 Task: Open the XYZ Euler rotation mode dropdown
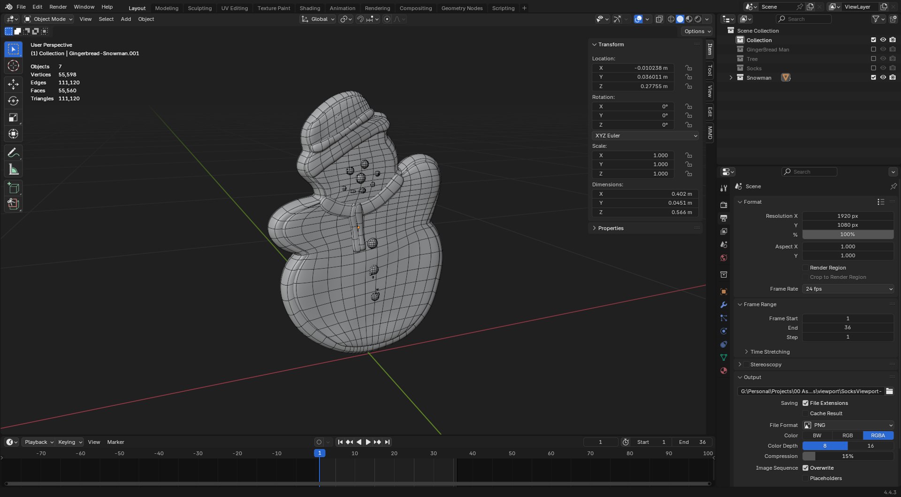click(x=645, y=136)
